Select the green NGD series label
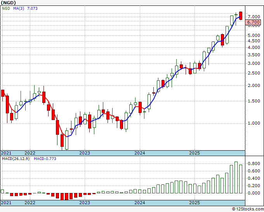The image size is (264, 212). 6,9
